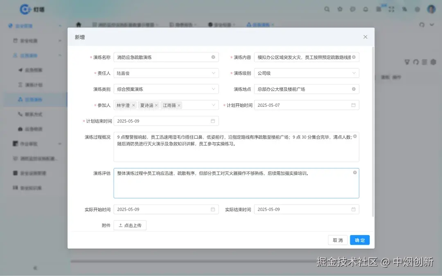The height and width of the screenshot is (276, 442).
Task: Open the 责任人 dropdown
Action: 213,73
